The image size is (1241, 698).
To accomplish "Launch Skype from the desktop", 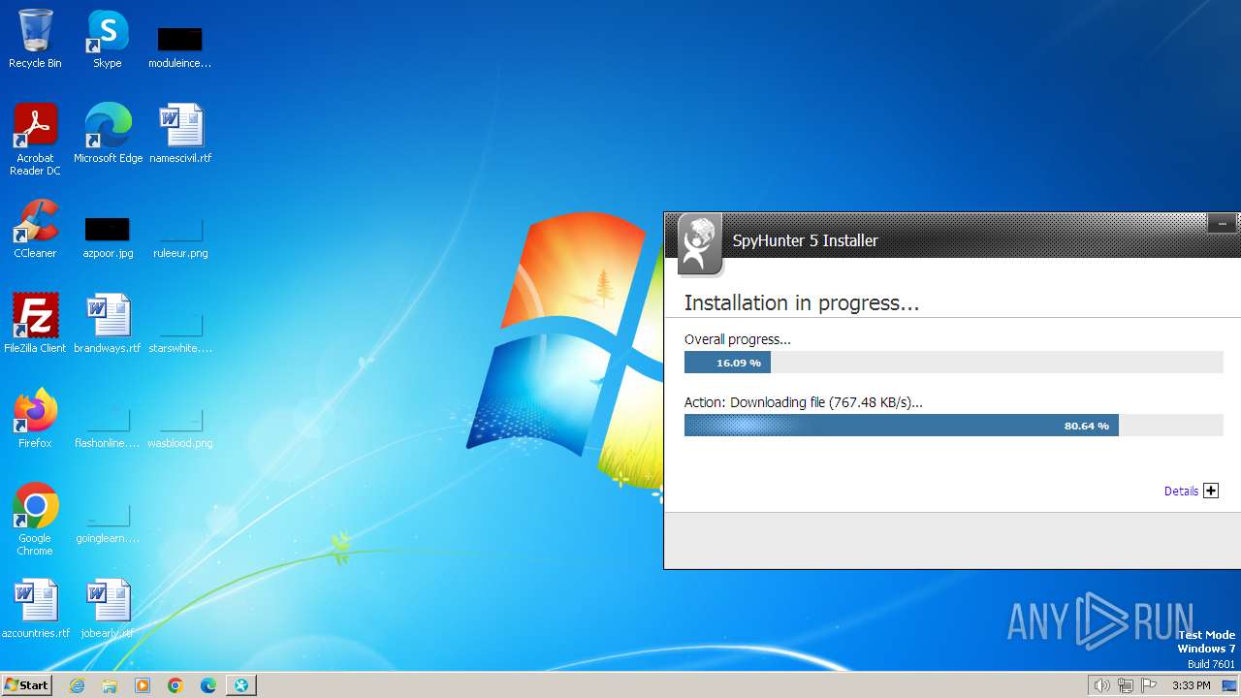I will [x=108, y=40].
